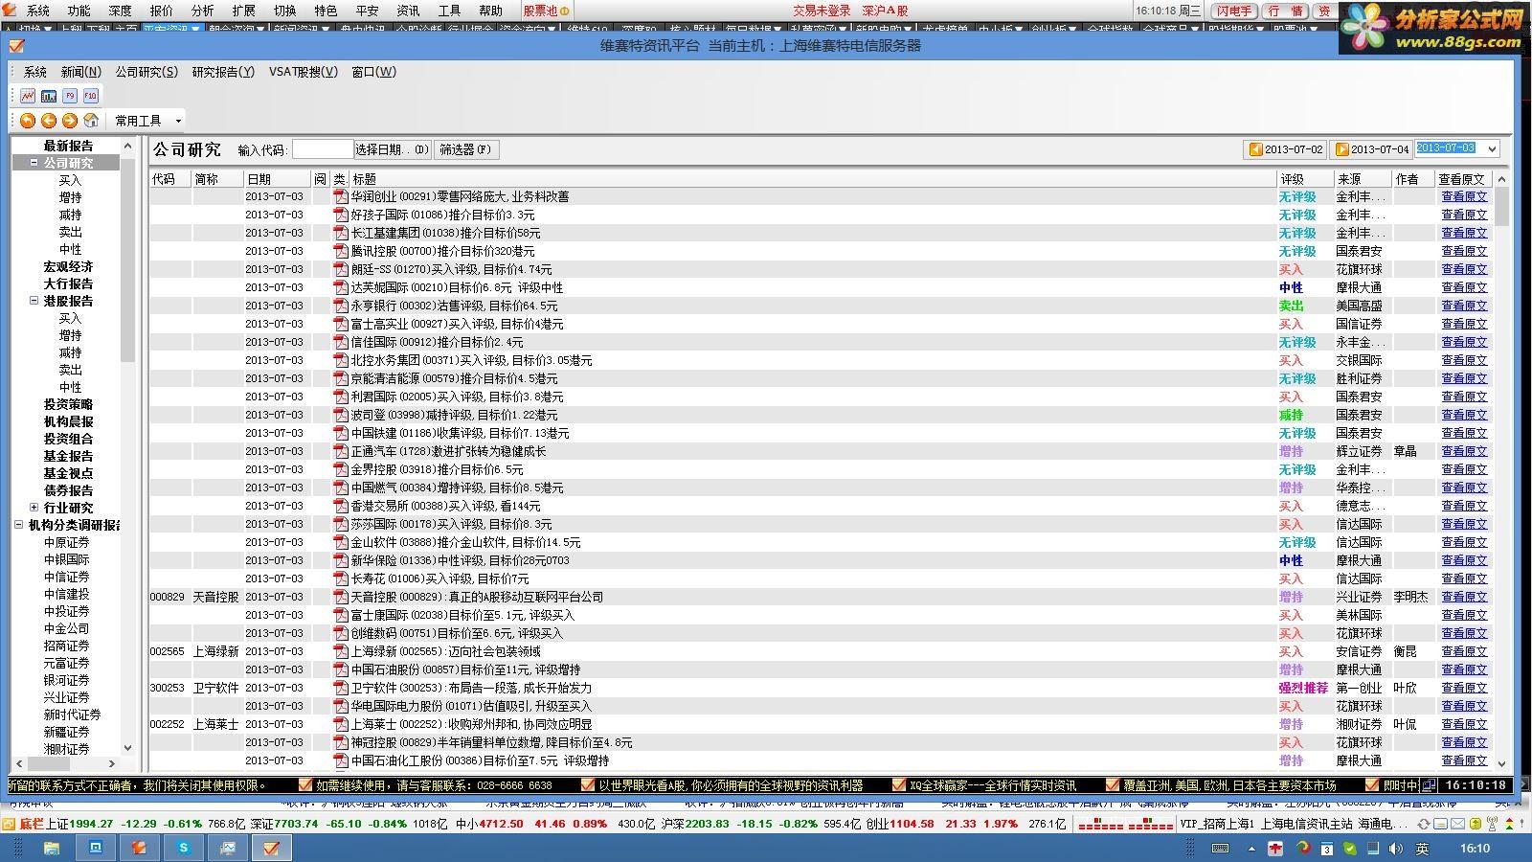Open the bar chart toolbar icon
Image resolution: width=1532 pixels, height=862 pixels.
pyautogui.click(x=49, y=96)
